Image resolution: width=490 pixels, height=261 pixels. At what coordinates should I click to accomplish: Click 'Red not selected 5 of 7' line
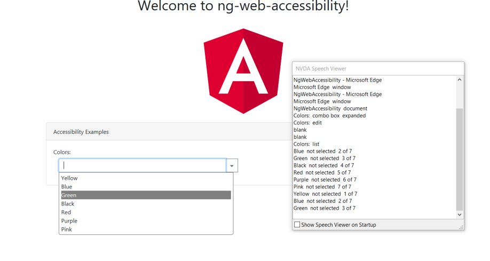tap(322, 172)
